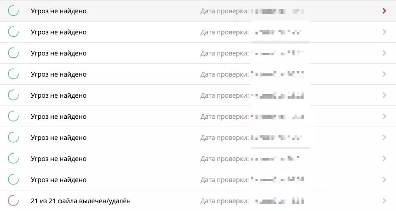This screenshot has height=211, width=396.
Task: Open the red chevron on the highlighted row
Action: coord(384,11)
